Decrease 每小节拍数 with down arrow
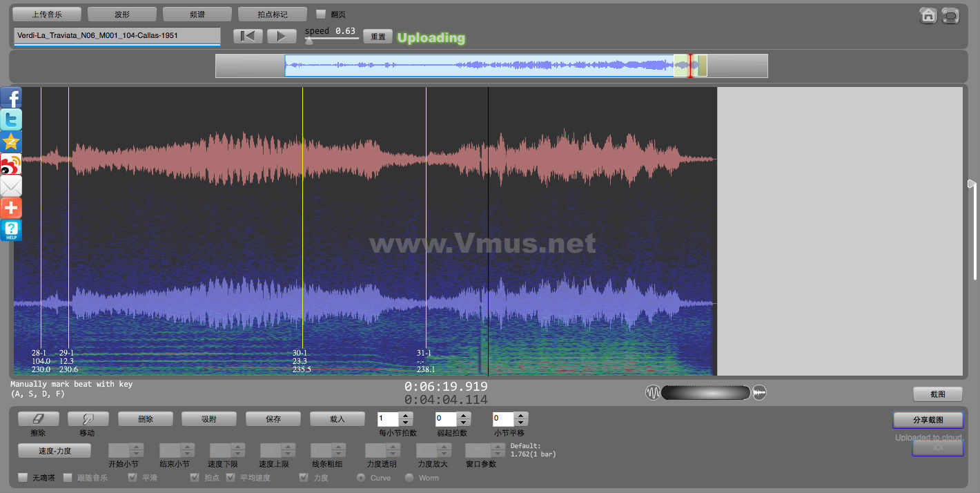The width and height of the screenshot is (980, 493). tap(406, 423)
